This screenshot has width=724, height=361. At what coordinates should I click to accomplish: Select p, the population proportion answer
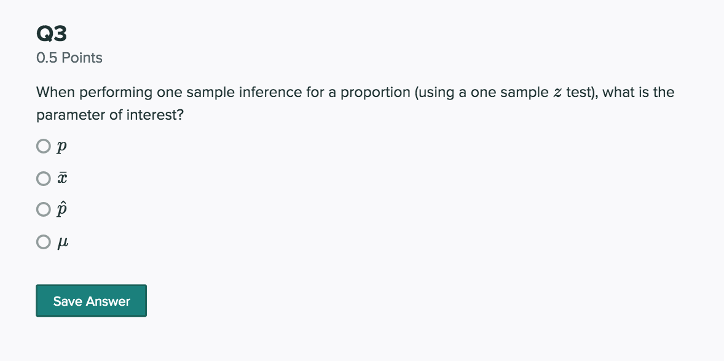click(44, 146)
